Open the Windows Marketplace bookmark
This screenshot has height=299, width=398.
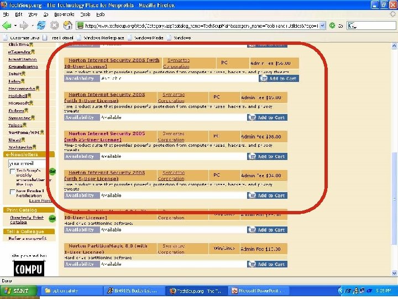click(100, 38)
